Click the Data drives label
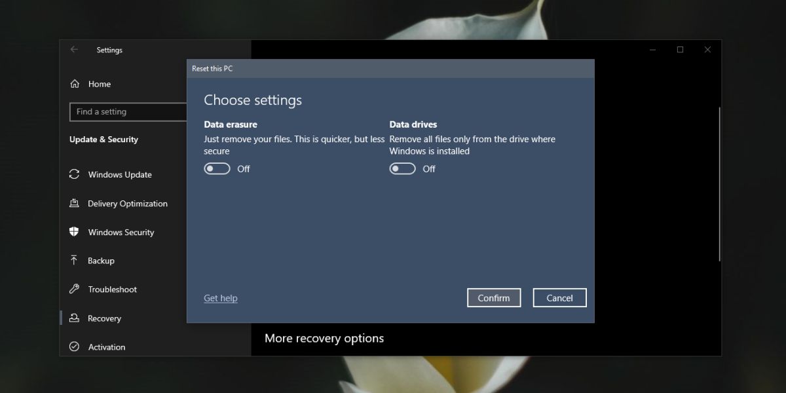 [413, 124]
